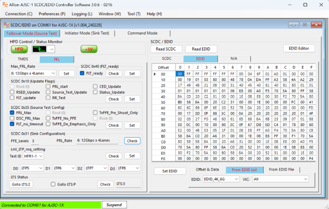
Task: Open the Connection (C) menu
Action: [x=19, y=14]
